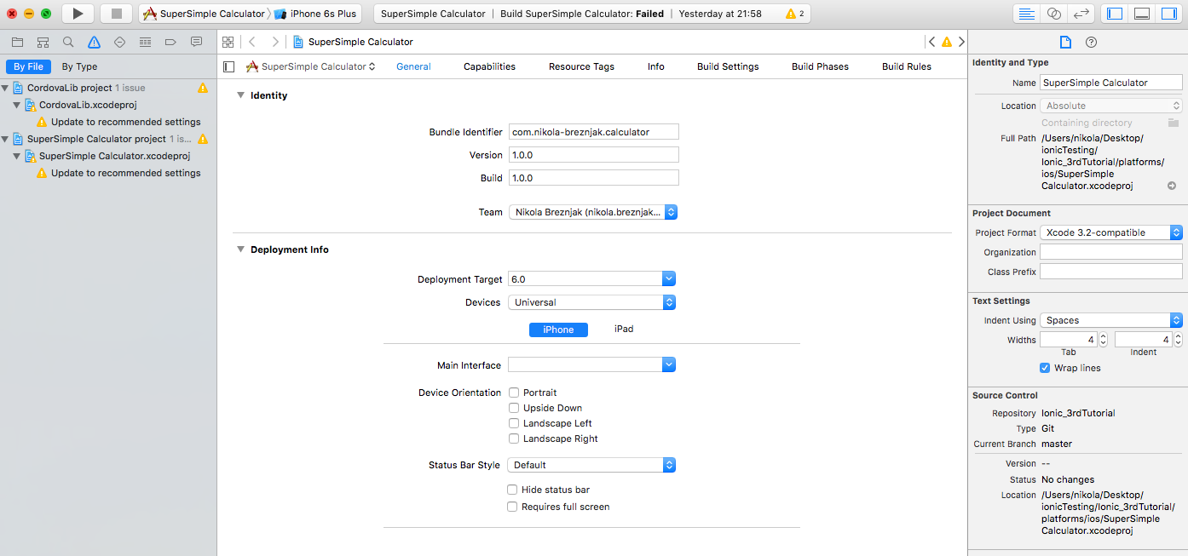The image size is (1188, 556).
Task: Hide the Utilities panel
Action: [1169, 14]
